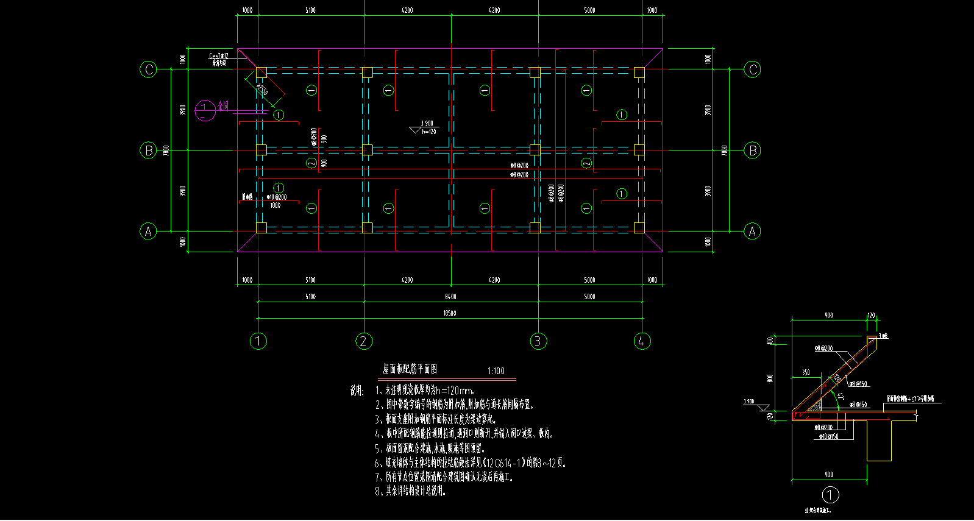Select the yellow column at axes C and 3

click(535, 73)
